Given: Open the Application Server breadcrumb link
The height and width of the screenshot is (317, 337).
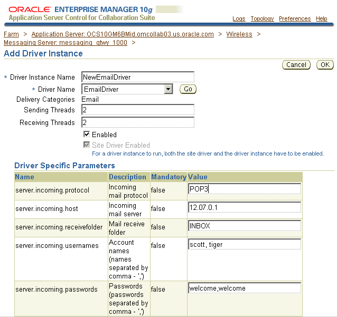Looking at the screenshot, I should pyautogui.click(x=123, y=34).
